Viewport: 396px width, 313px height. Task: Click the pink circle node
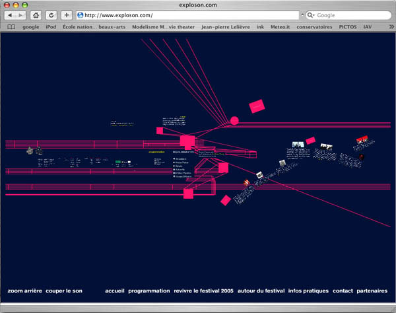[x=234, y=121]
